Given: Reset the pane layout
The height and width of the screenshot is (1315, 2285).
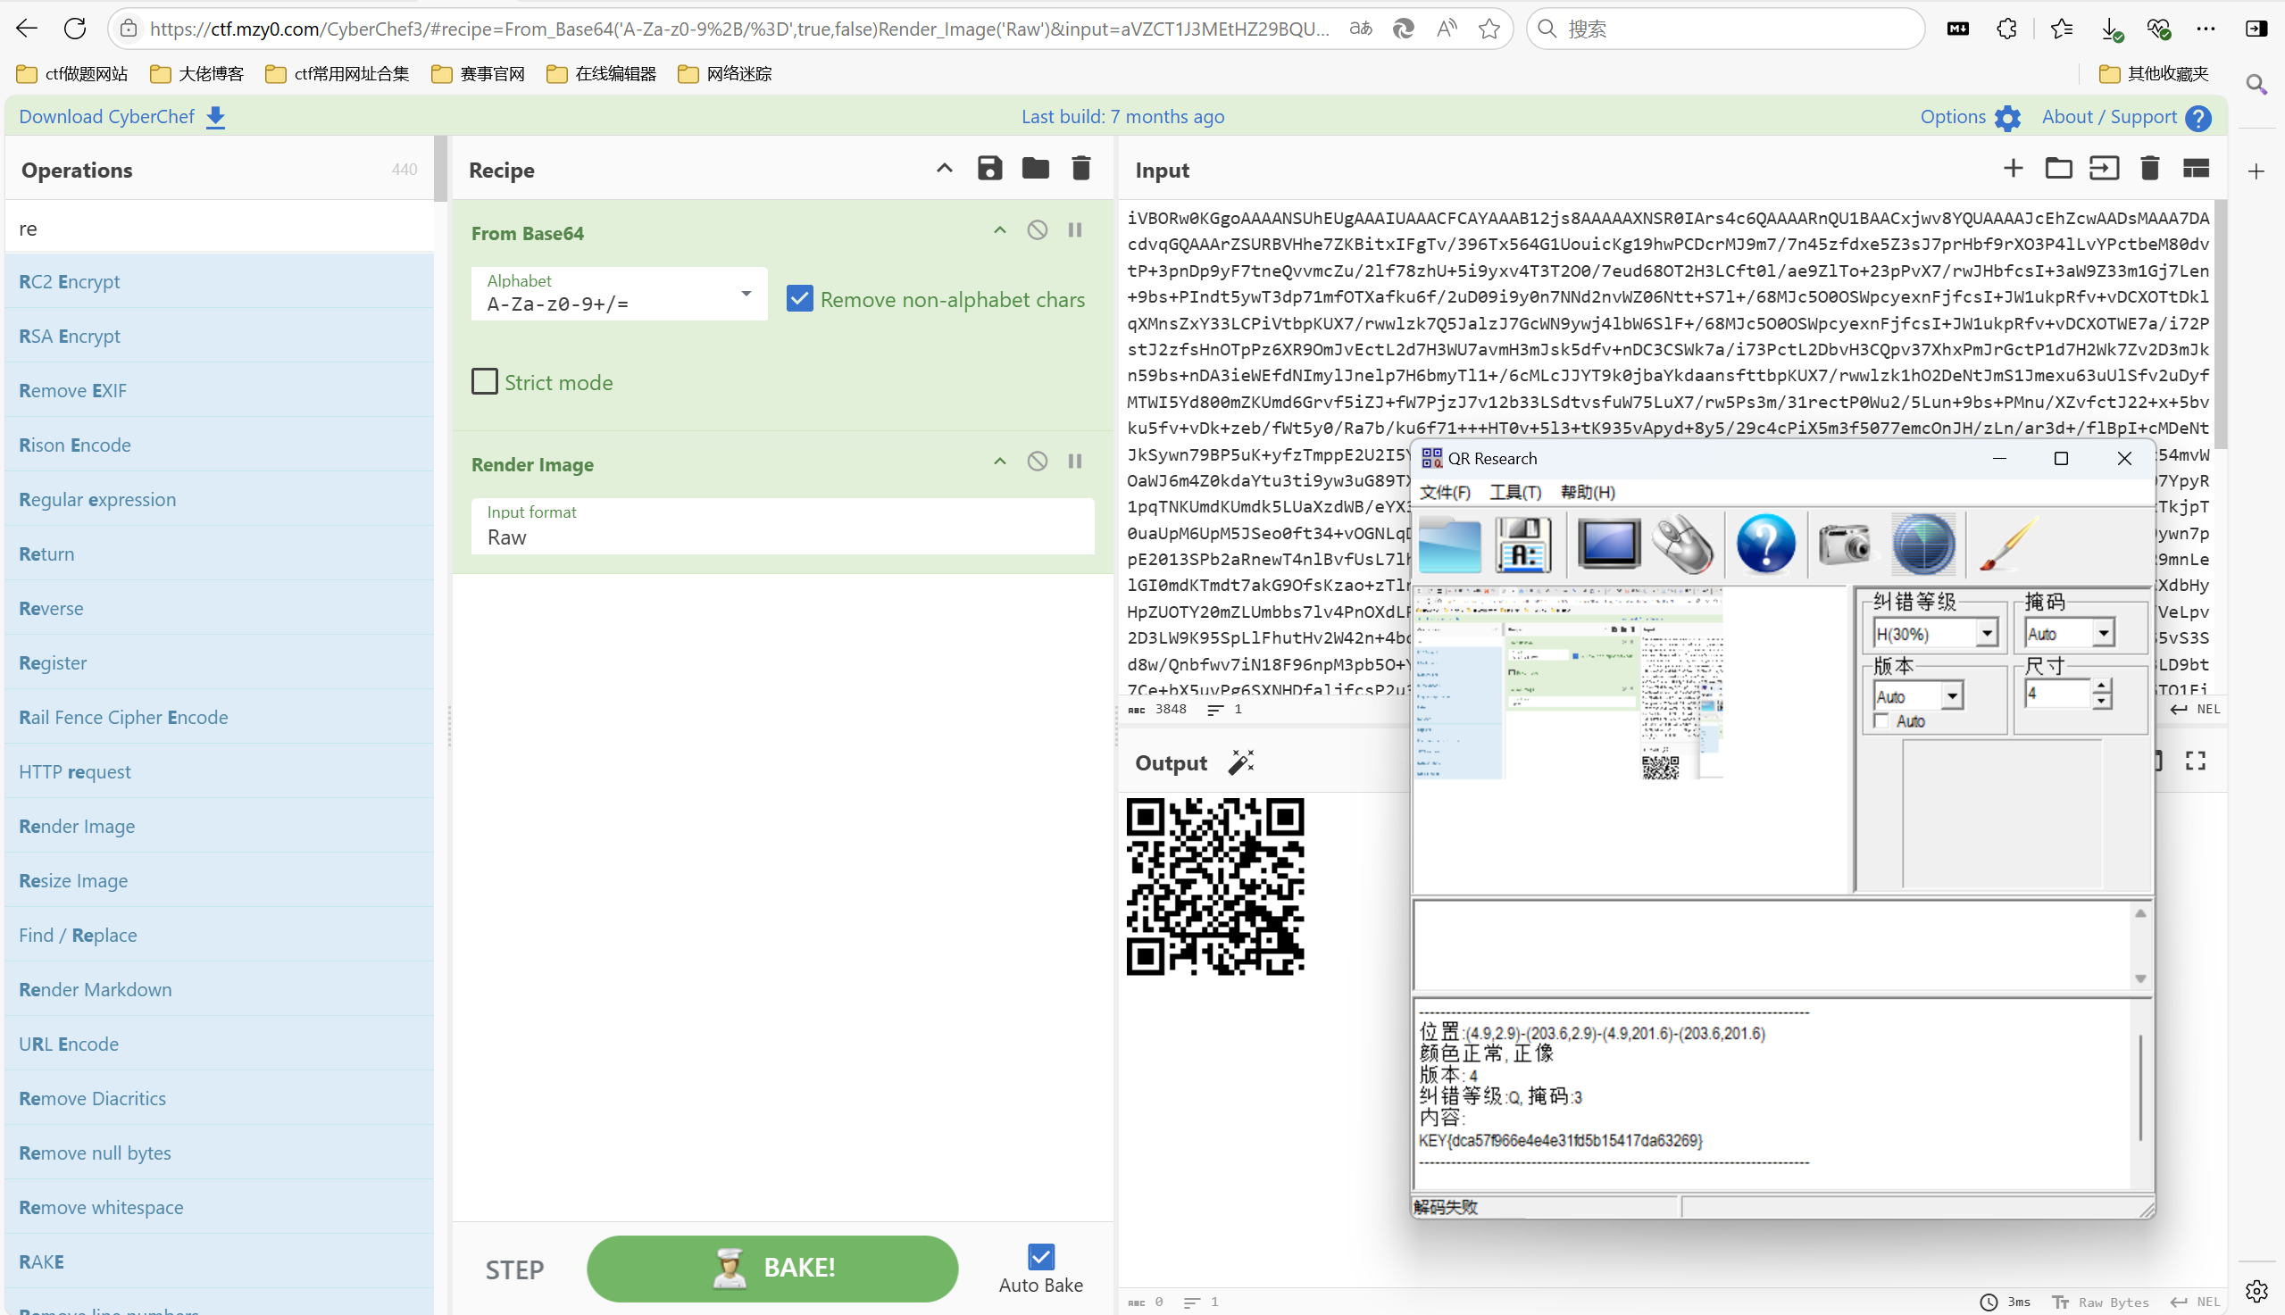Looking at the screenshot, I should point(2196,169).
